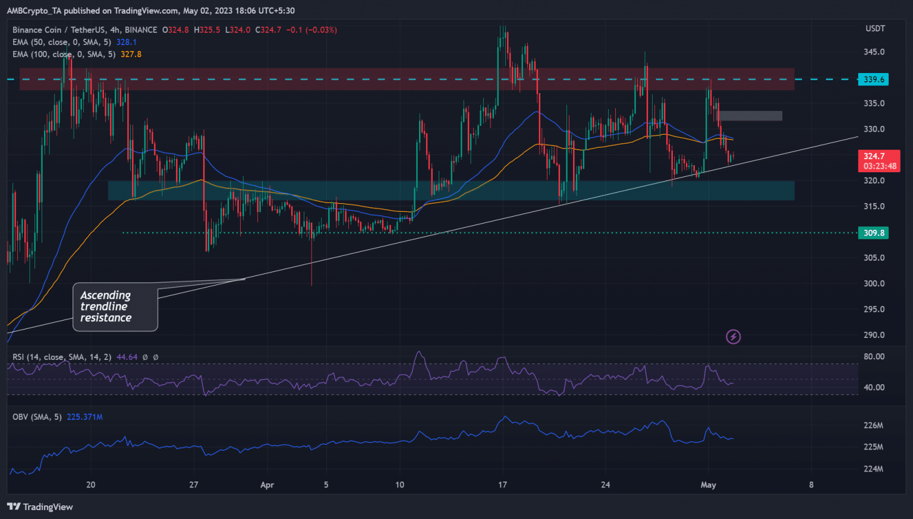The image size is (913, 519).
Task: Click the EMA 100 value 327.8
Action: tap(131, 54)
